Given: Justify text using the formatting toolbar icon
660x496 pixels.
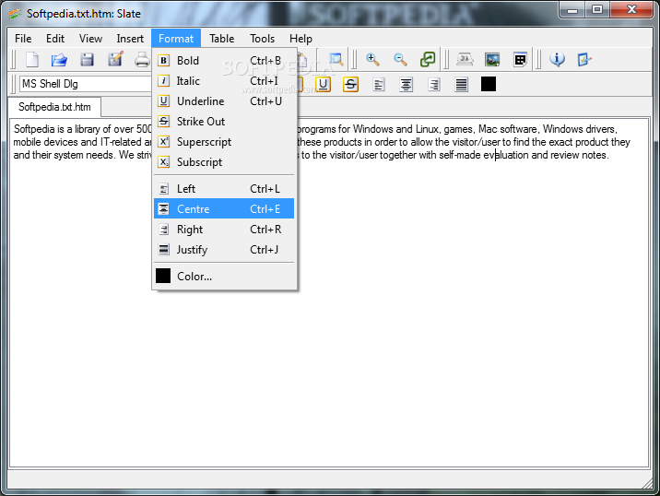Looking at the screenshot, I should click(461, 85).
